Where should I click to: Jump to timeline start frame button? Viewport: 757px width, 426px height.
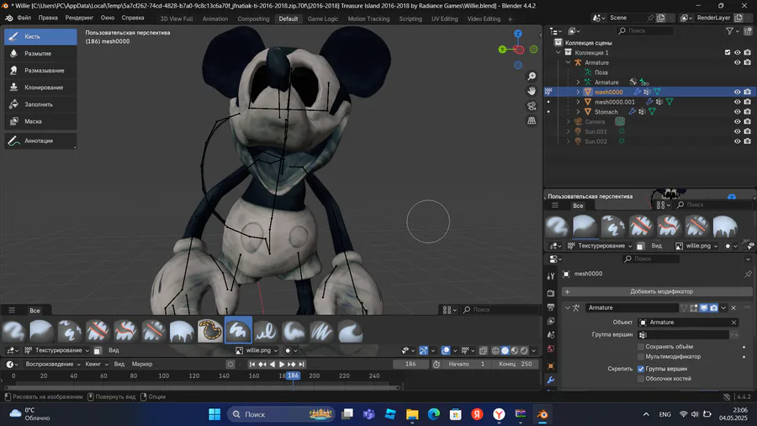(x=252, y=365)
